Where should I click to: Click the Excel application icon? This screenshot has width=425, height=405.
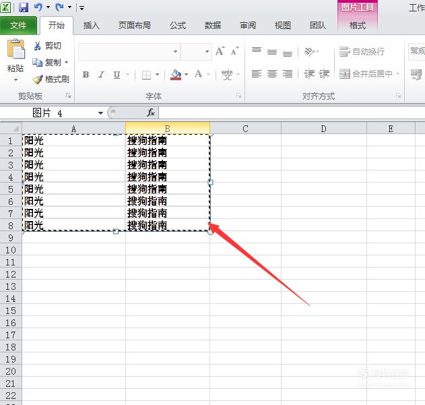point(5,7)
